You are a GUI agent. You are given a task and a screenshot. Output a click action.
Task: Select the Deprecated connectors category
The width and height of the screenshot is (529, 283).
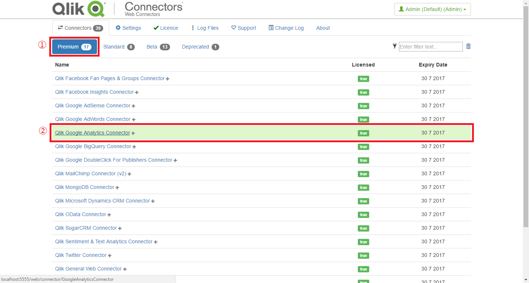(x=201, y=47)
